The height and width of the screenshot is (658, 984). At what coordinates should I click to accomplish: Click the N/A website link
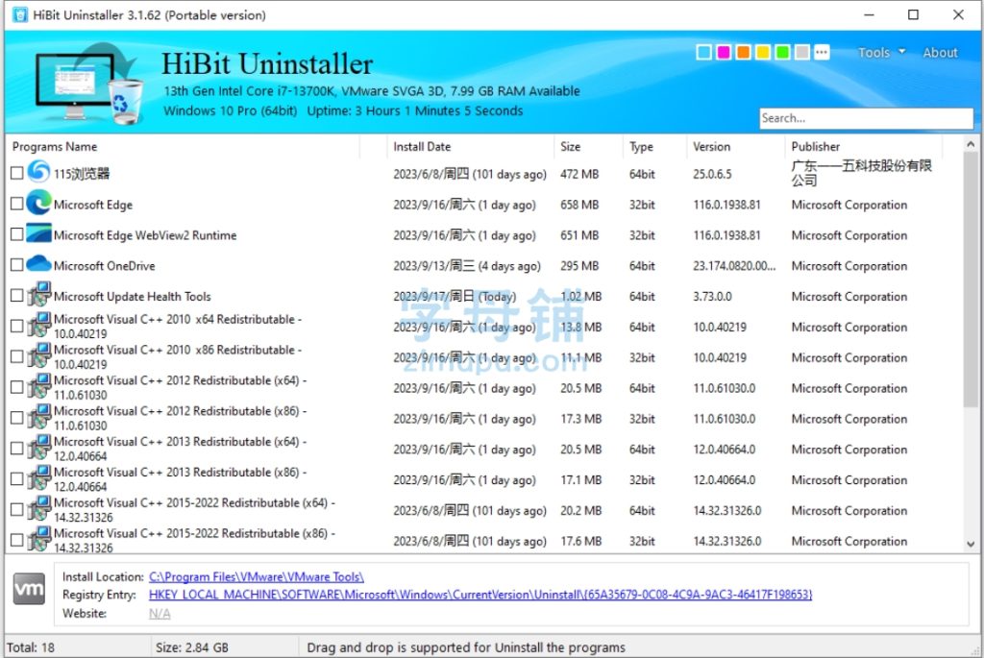point(160,614)
